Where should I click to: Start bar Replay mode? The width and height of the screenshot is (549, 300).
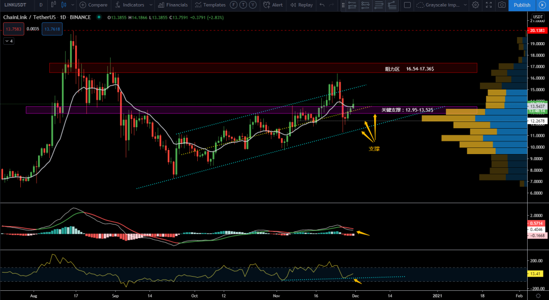tap(301, 5)
